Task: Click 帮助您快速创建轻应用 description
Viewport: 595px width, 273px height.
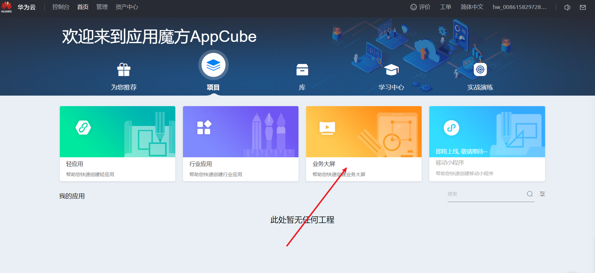Action: pyautogui.click(x=90, y=174)
